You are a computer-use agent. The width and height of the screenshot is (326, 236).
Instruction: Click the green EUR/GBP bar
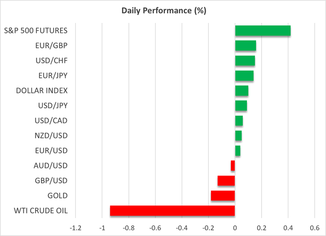(245, 45)
